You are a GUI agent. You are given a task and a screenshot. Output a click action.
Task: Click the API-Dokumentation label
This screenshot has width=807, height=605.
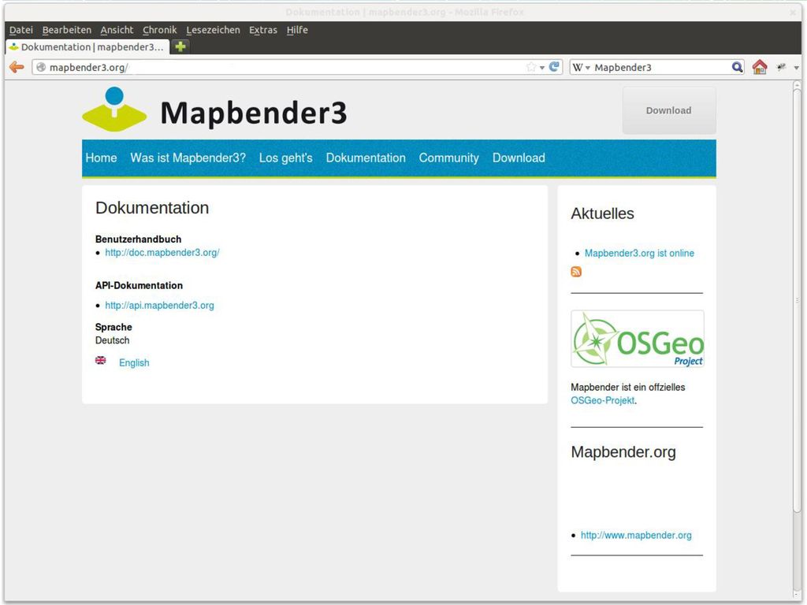tap(139, 285)
